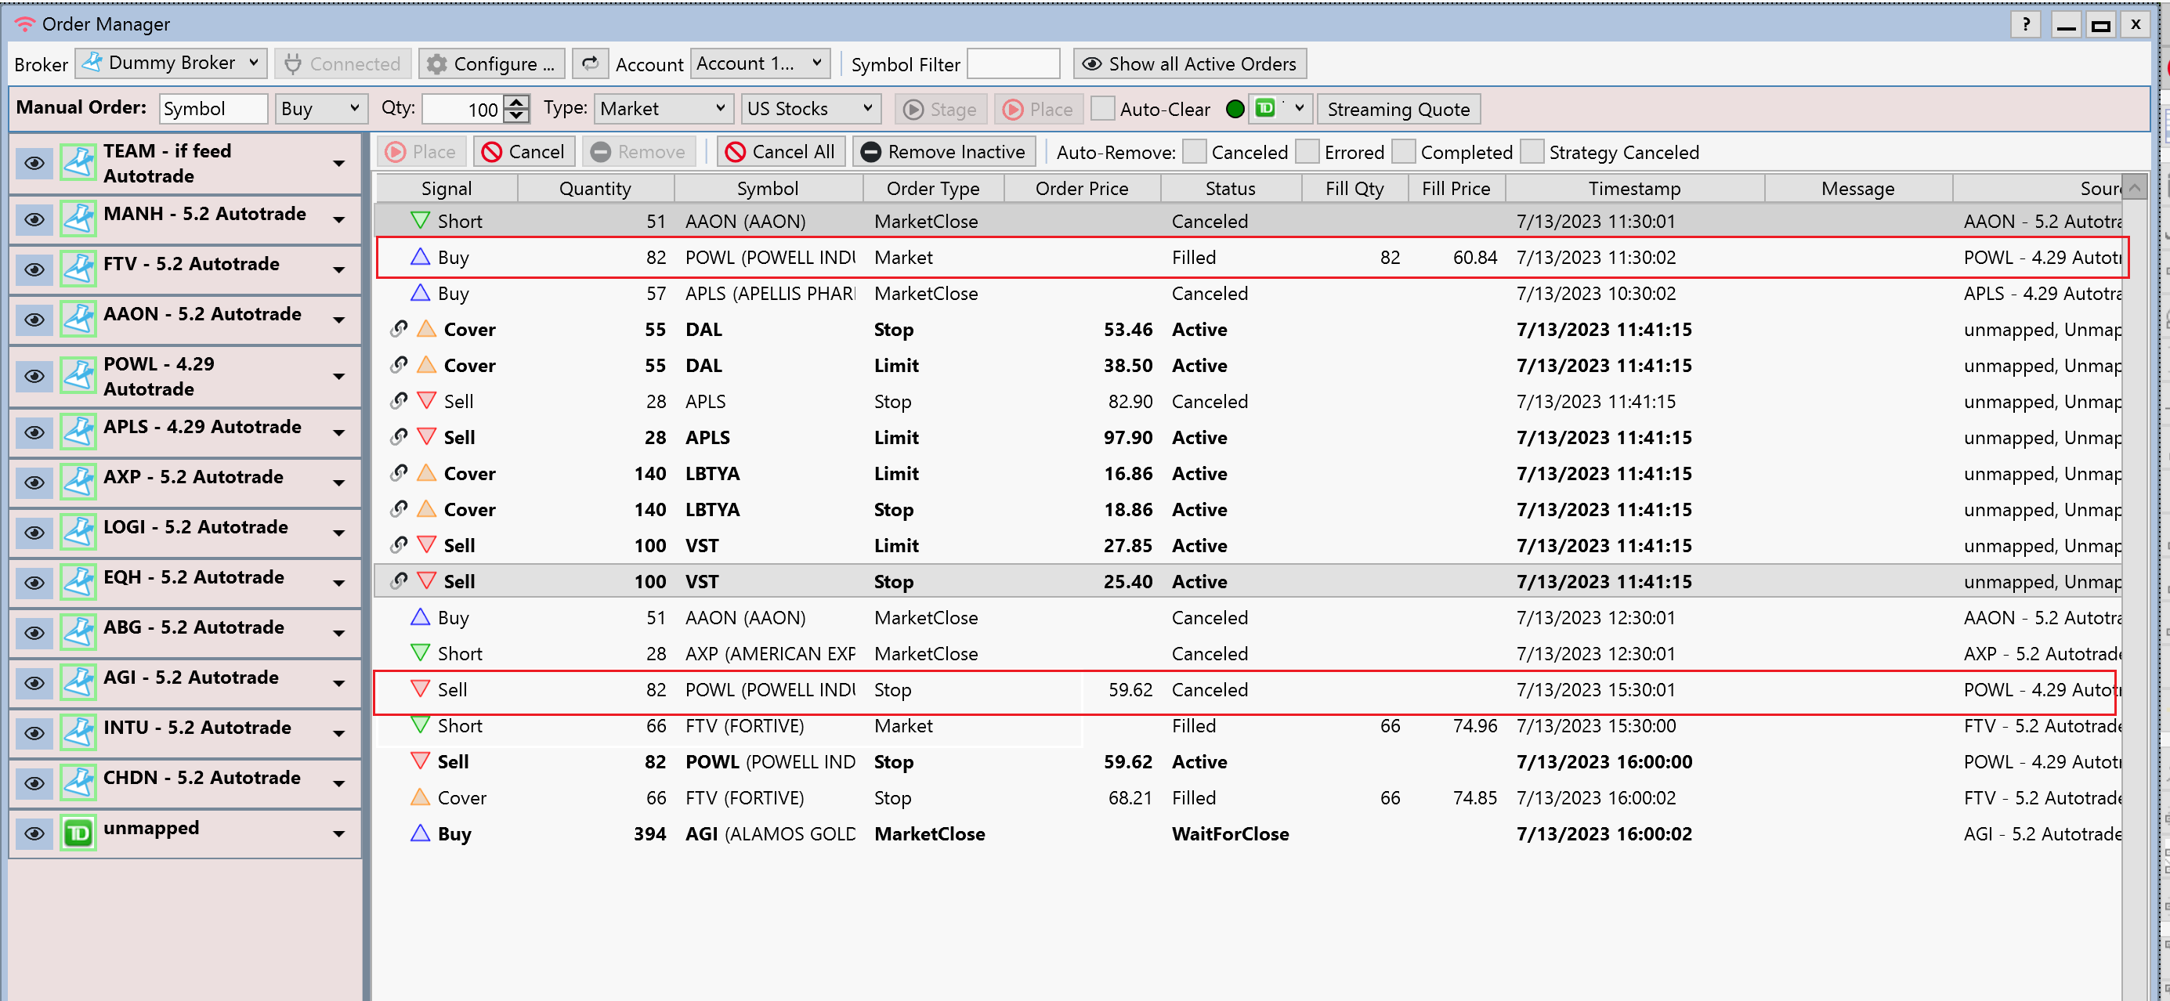Check the Strategy Canceled checkbox
The height and width of the screenshot is (1001, 2170).
(x=1532, y=152)
